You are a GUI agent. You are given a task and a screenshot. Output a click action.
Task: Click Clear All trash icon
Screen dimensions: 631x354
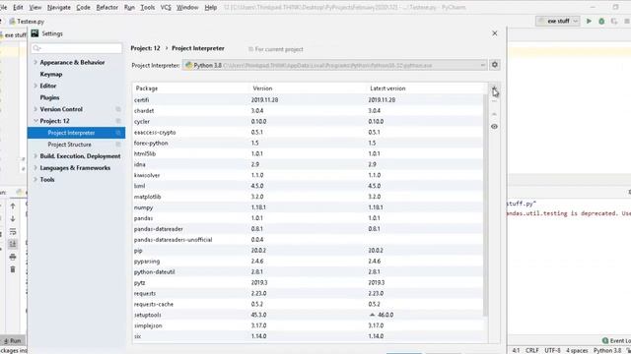click(13, 269)
